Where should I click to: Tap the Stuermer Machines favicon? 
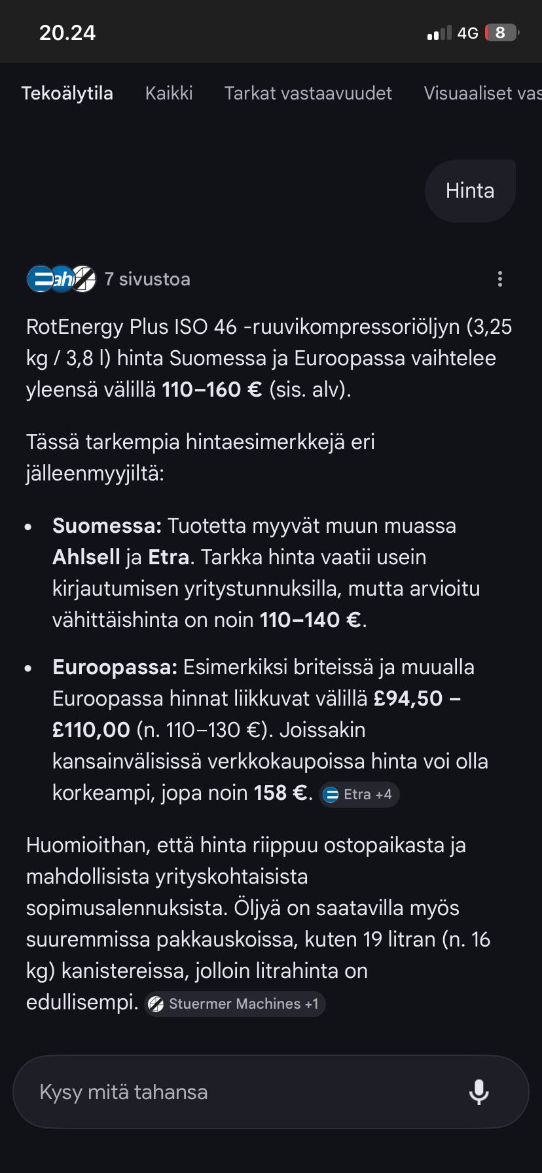(x=156, y=1003)
